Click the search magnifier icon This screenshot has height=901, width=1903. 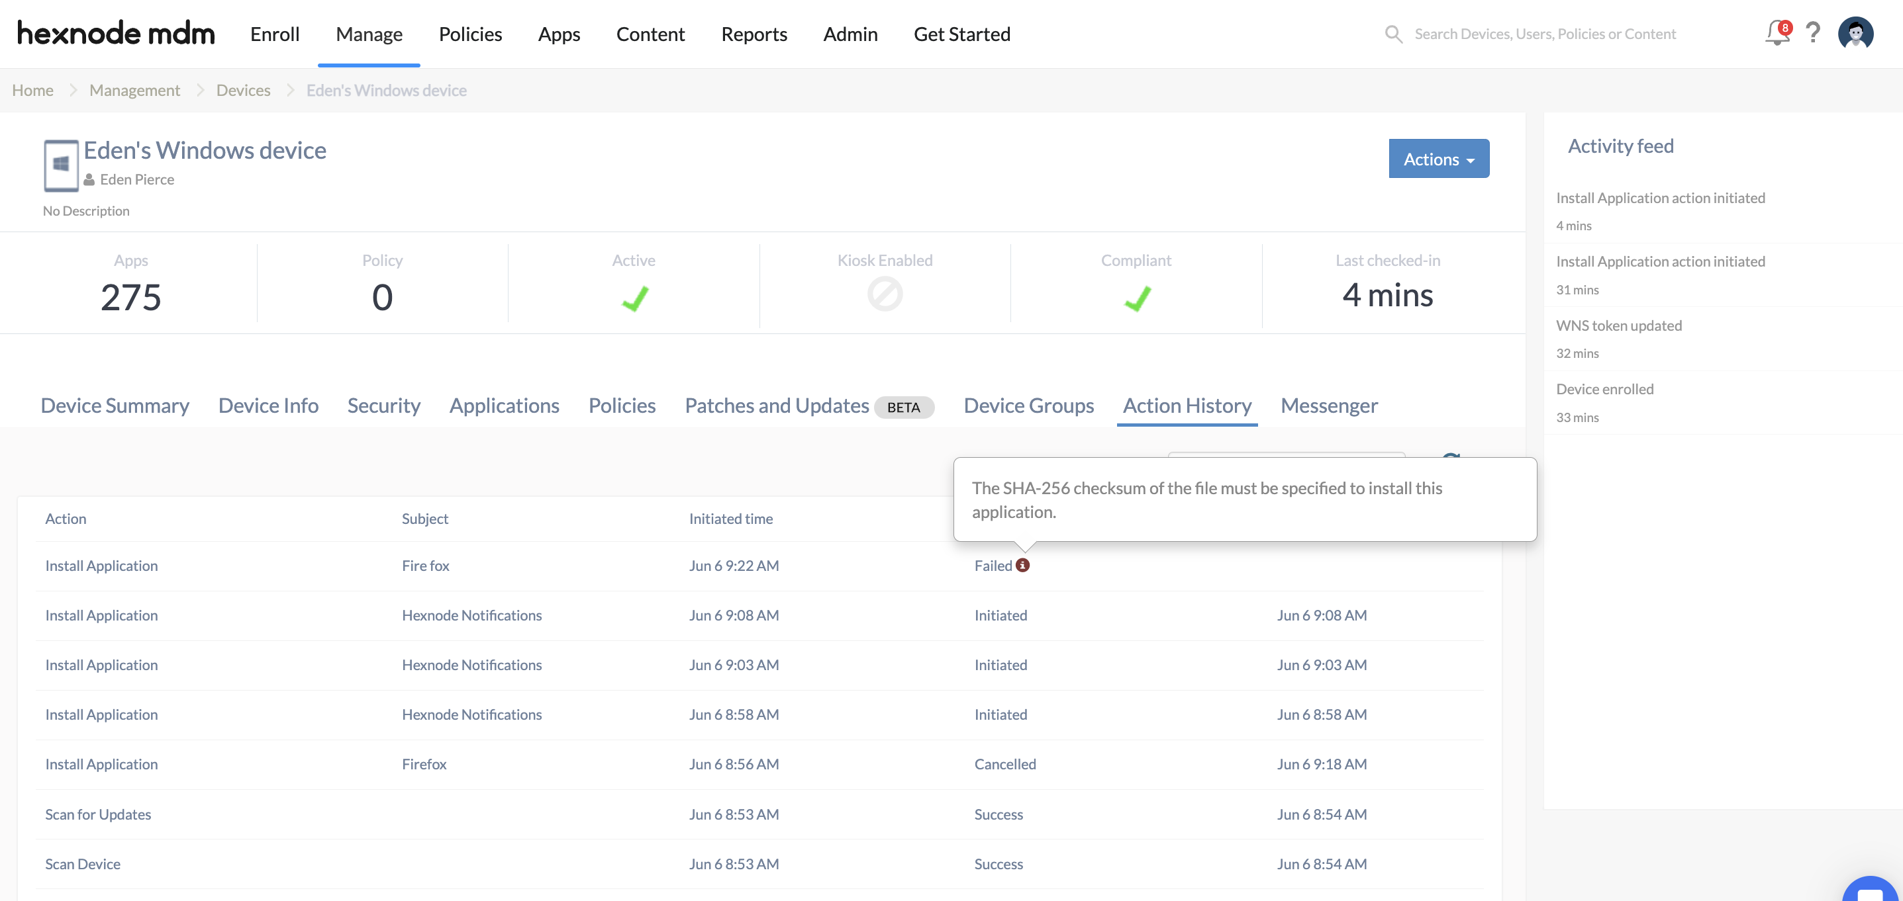pos(1393,34)
